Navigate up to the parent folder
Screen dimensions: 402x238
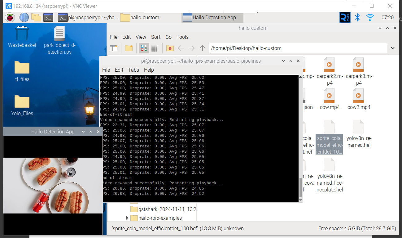click(x=202, y=48)
